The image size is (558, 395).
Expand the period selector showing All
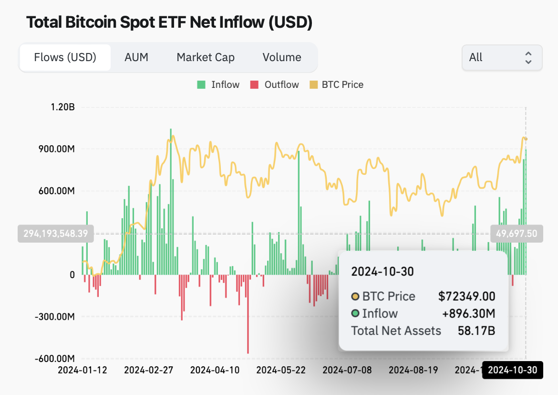(502, 57)
